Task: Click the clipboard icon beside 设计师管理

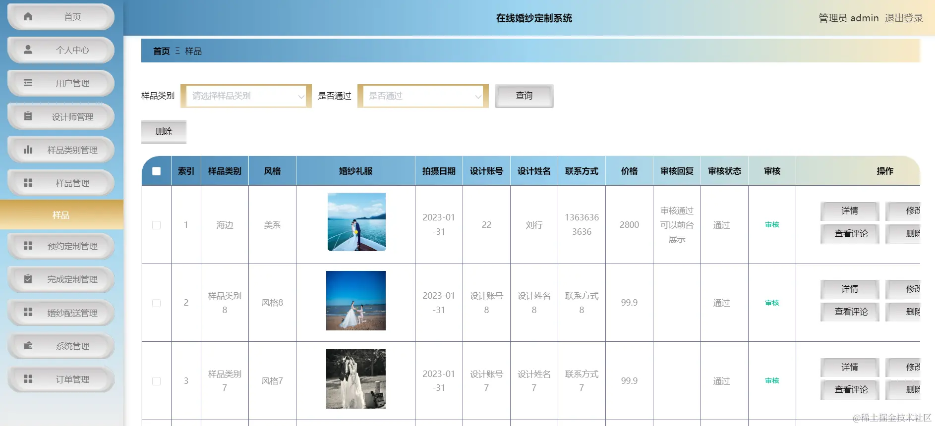Action: pyautogui.click(x=28, y=116)
